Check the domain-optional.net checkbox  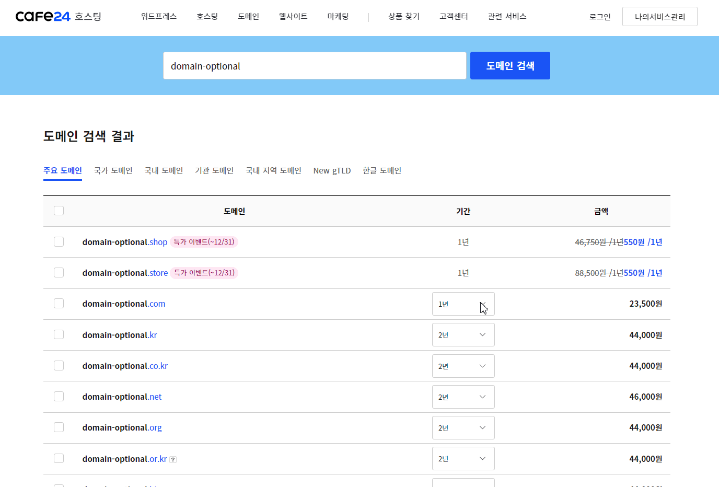click(59, 396)
